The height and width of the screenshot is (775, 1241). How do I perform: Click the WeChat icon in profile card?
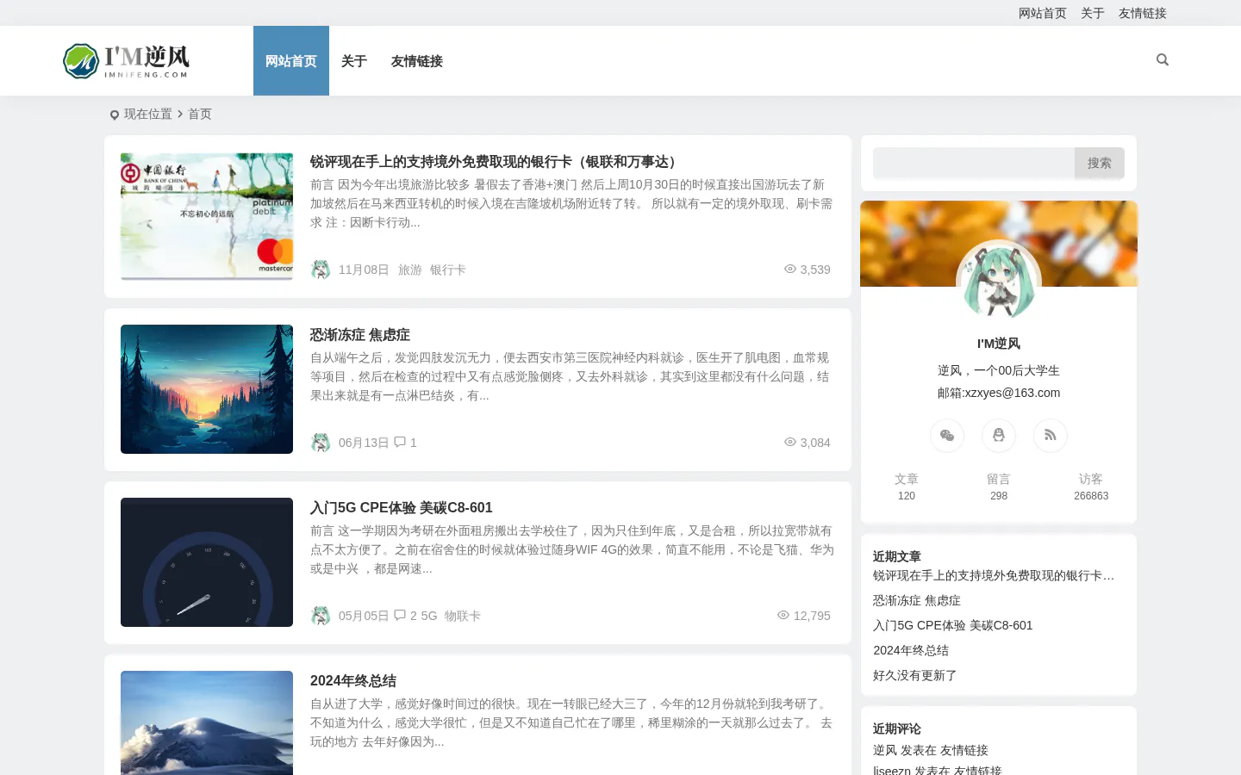tap(947, 436)
